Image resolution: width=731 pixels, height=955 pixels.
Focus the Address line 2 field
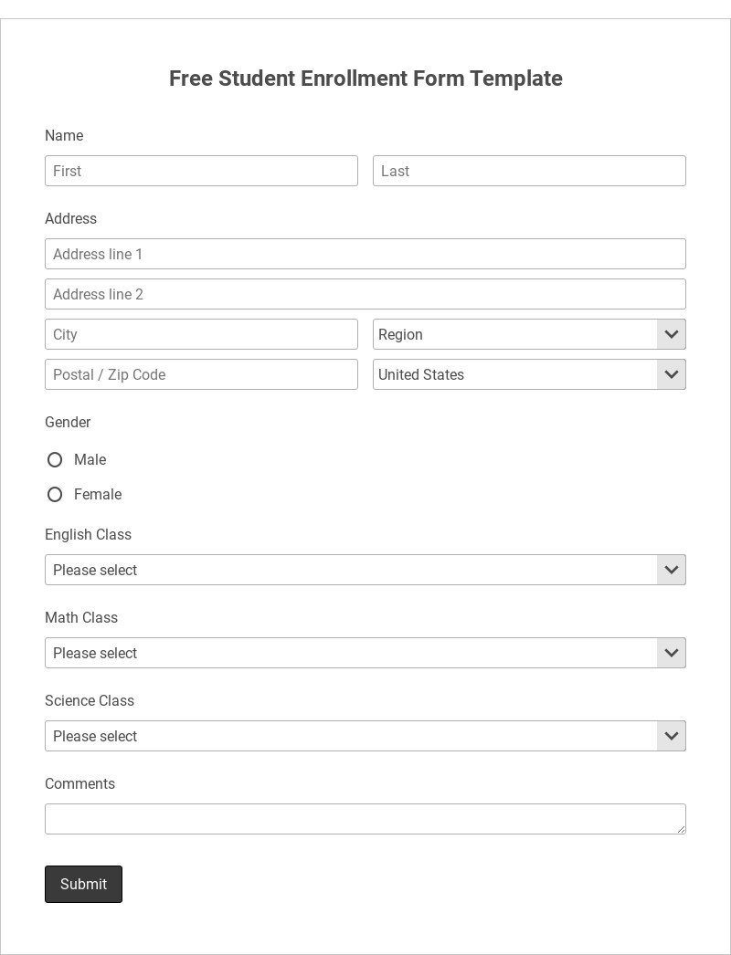[365, 294]
